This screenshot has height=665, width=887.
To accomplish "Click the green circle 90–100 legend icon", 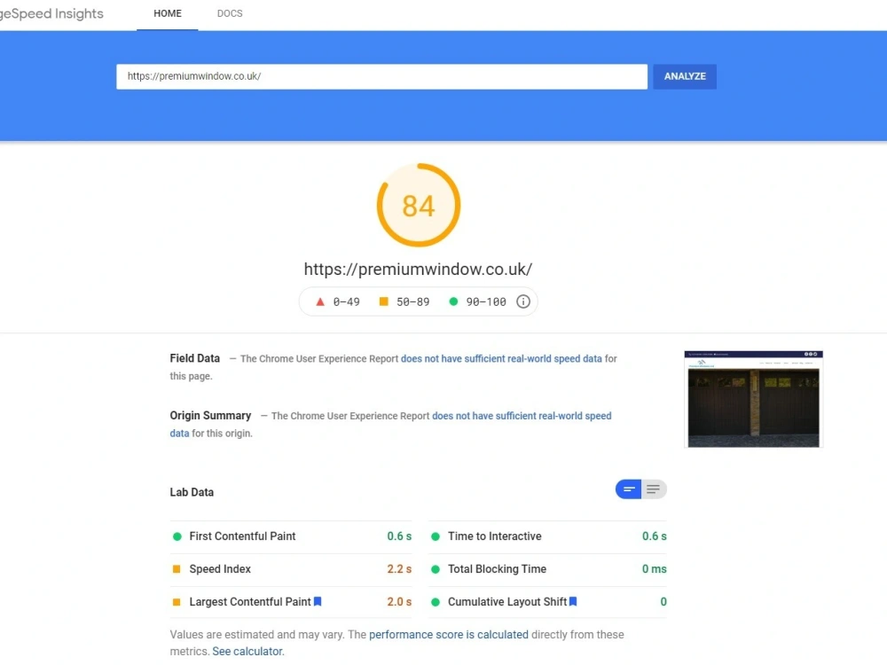I will [x=453, y=301].
